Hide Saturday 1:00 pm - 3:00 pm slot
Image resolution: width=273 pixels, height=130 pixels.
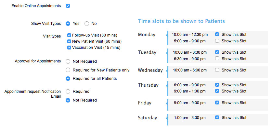tap(217, 118)
